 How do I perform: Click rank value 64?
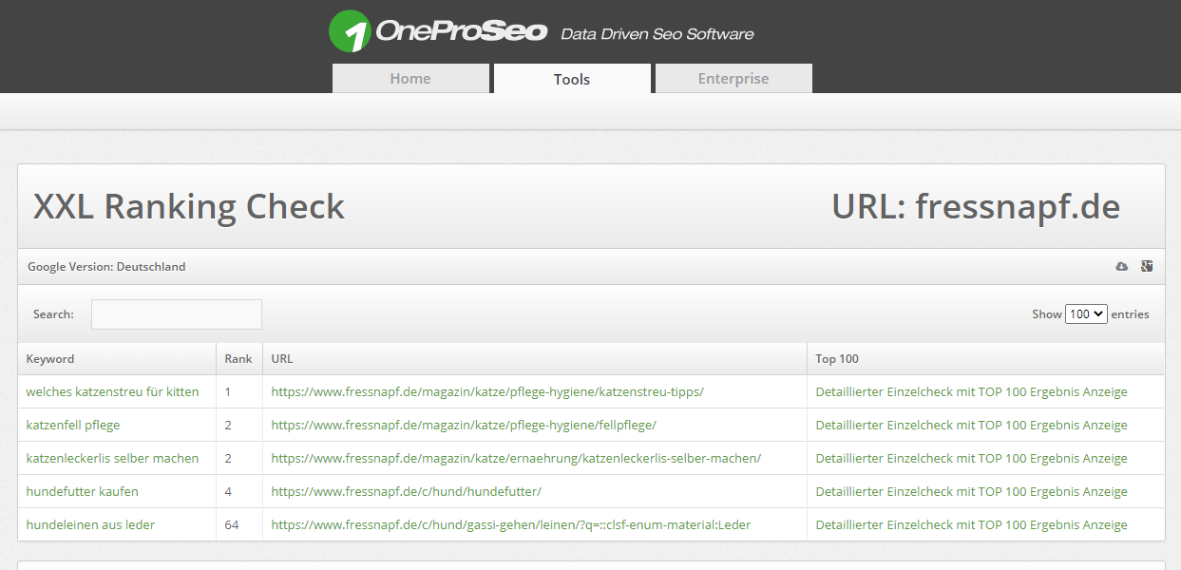pos(232,524)
